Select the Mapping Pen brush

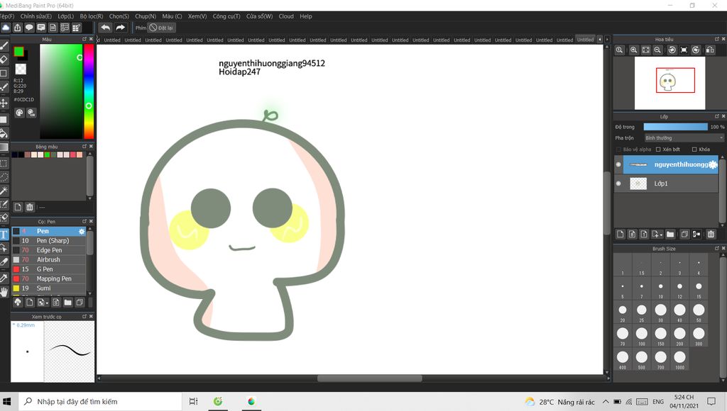(x=49, y=278)
